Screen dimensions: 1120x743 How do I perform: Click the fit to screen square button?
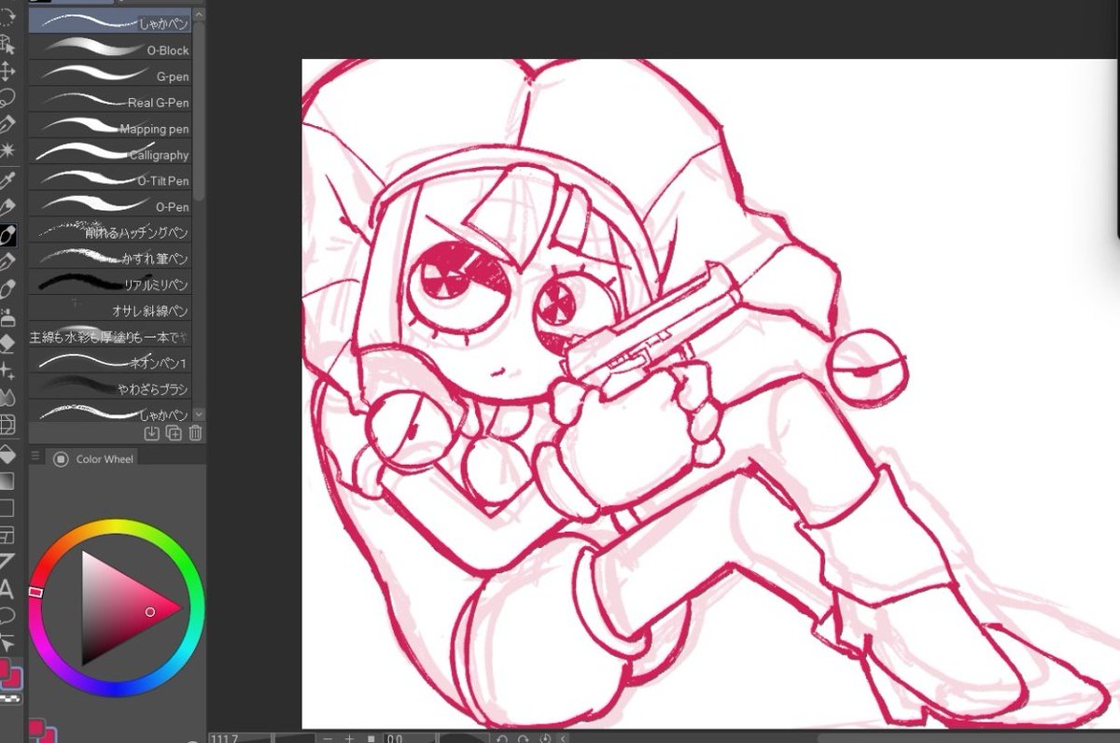tap(371, 738)
